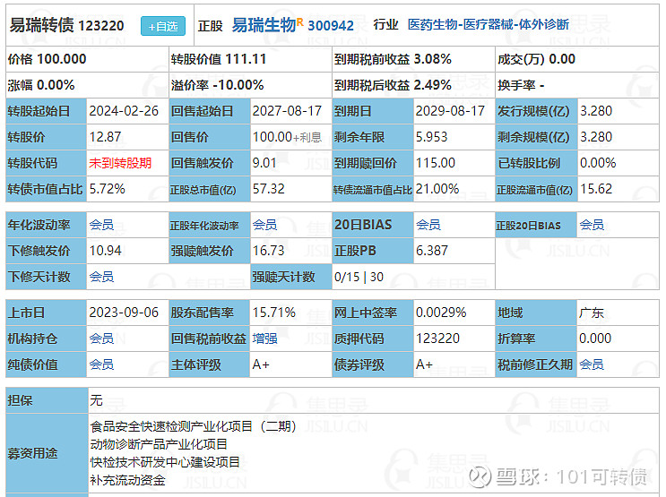
Task: Click the 折算率 value 0.000
Action: 595,338
